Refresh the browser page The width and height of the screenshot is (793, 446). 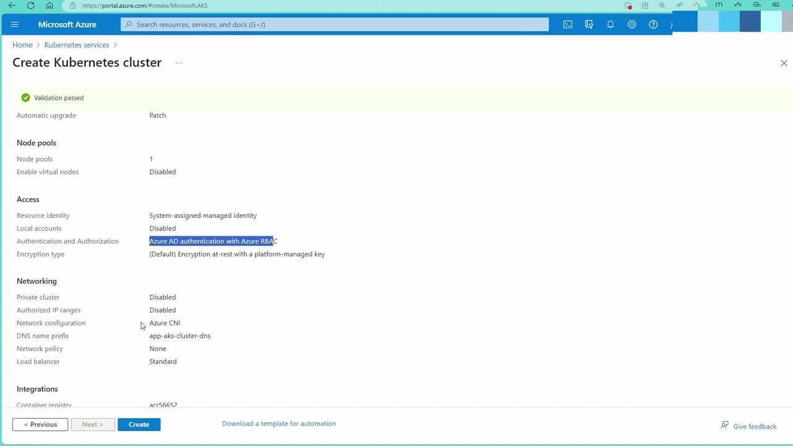click(x=31, y=6)
